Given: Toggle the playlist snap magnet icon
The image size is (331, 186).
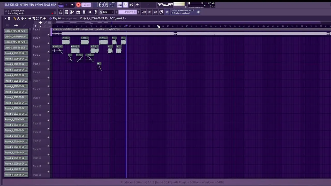Looking at the screenshot, I should [x=9, y=18].
